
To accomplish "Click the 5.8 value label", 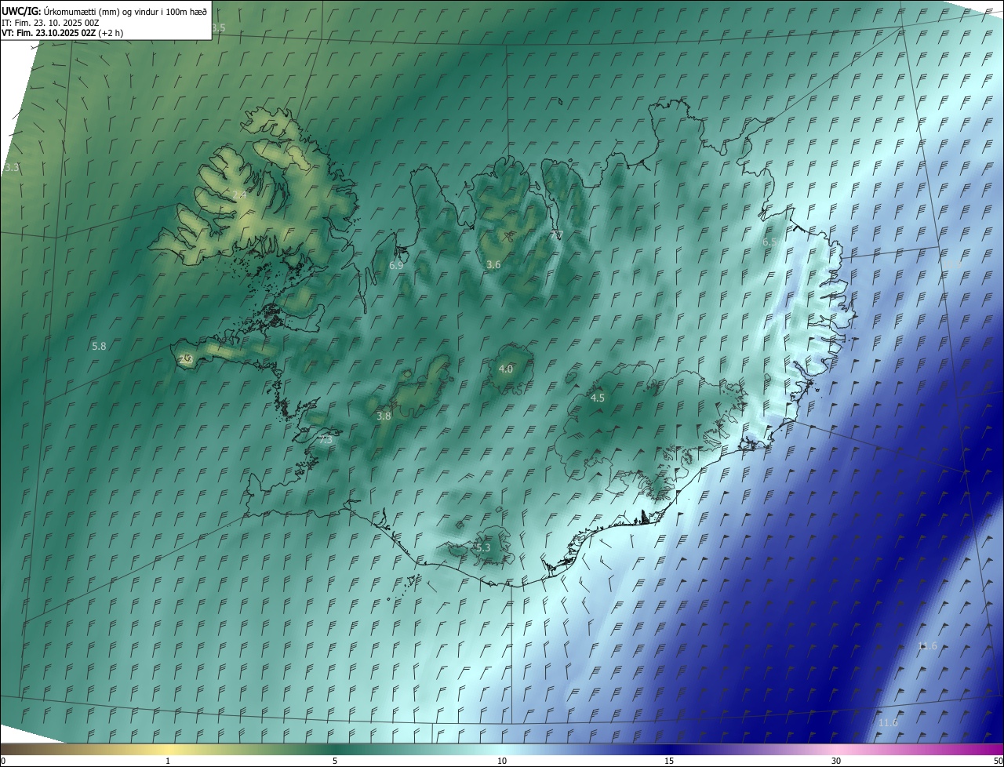I will (99, 346).
